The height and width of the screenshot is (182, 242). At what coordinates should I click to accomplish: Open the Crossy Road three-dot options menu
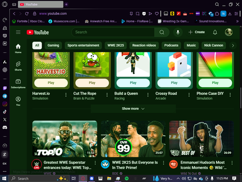[189, 95]
